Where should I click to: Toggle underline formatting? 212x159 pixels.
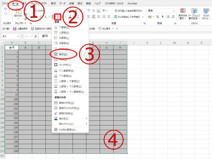(x=46, y=17)
